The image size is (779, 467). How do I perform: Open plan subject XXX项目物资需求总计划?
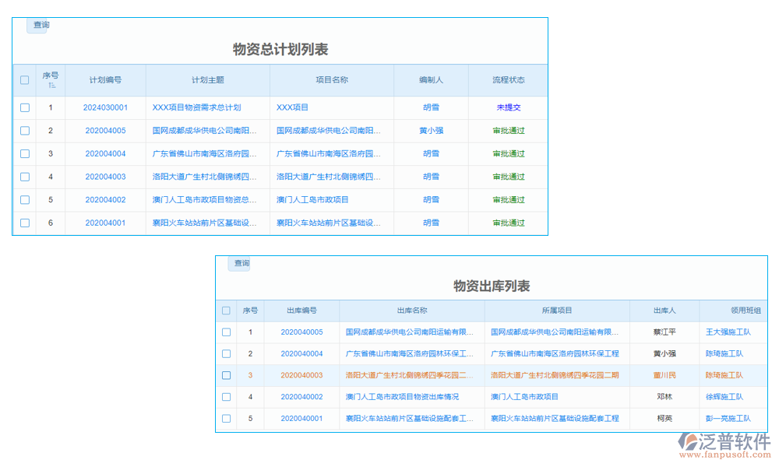[193, 107]
